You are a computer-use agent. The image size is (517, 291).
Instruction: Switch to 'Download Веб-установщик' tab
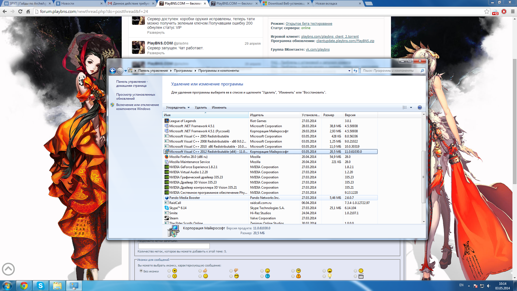(x=286, y=4)
